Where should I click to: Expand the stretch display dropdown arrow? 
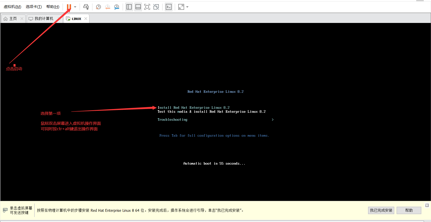point(187,7)
